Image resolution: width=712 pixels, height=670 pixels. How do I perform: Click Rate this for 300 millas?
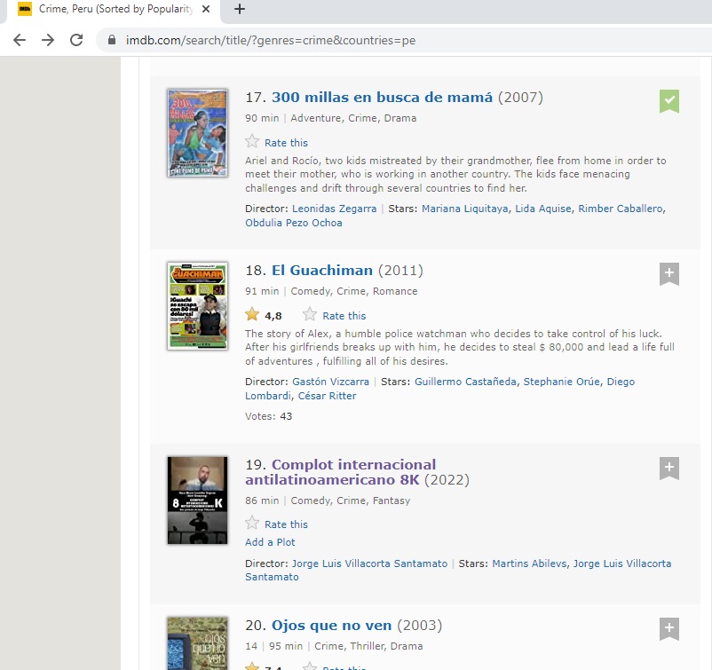pyautogui.click(x=286, y=143)
